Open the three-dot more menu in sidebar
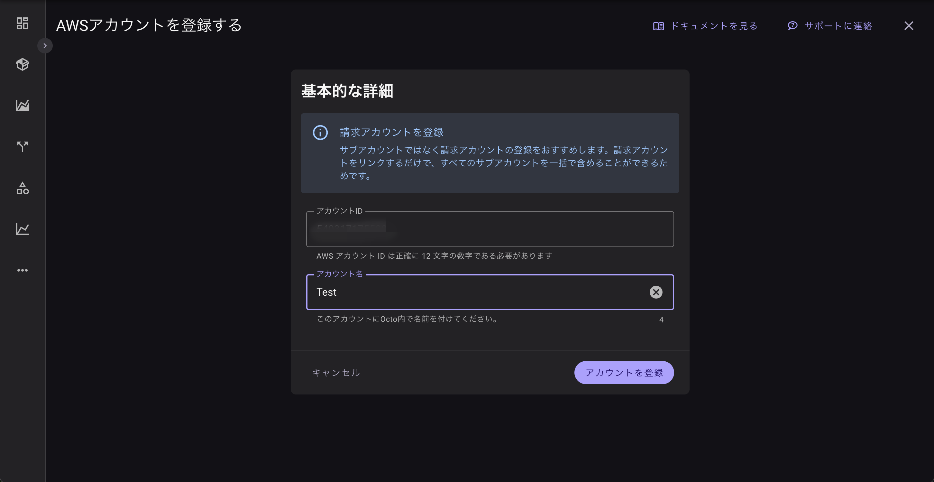 (x=23, y=270)
